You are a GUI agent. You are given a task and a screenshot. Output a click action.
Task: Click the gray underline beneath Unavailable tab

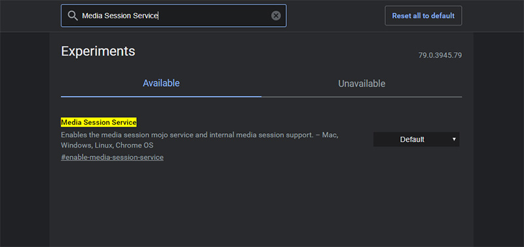click(x=362, y=97)
